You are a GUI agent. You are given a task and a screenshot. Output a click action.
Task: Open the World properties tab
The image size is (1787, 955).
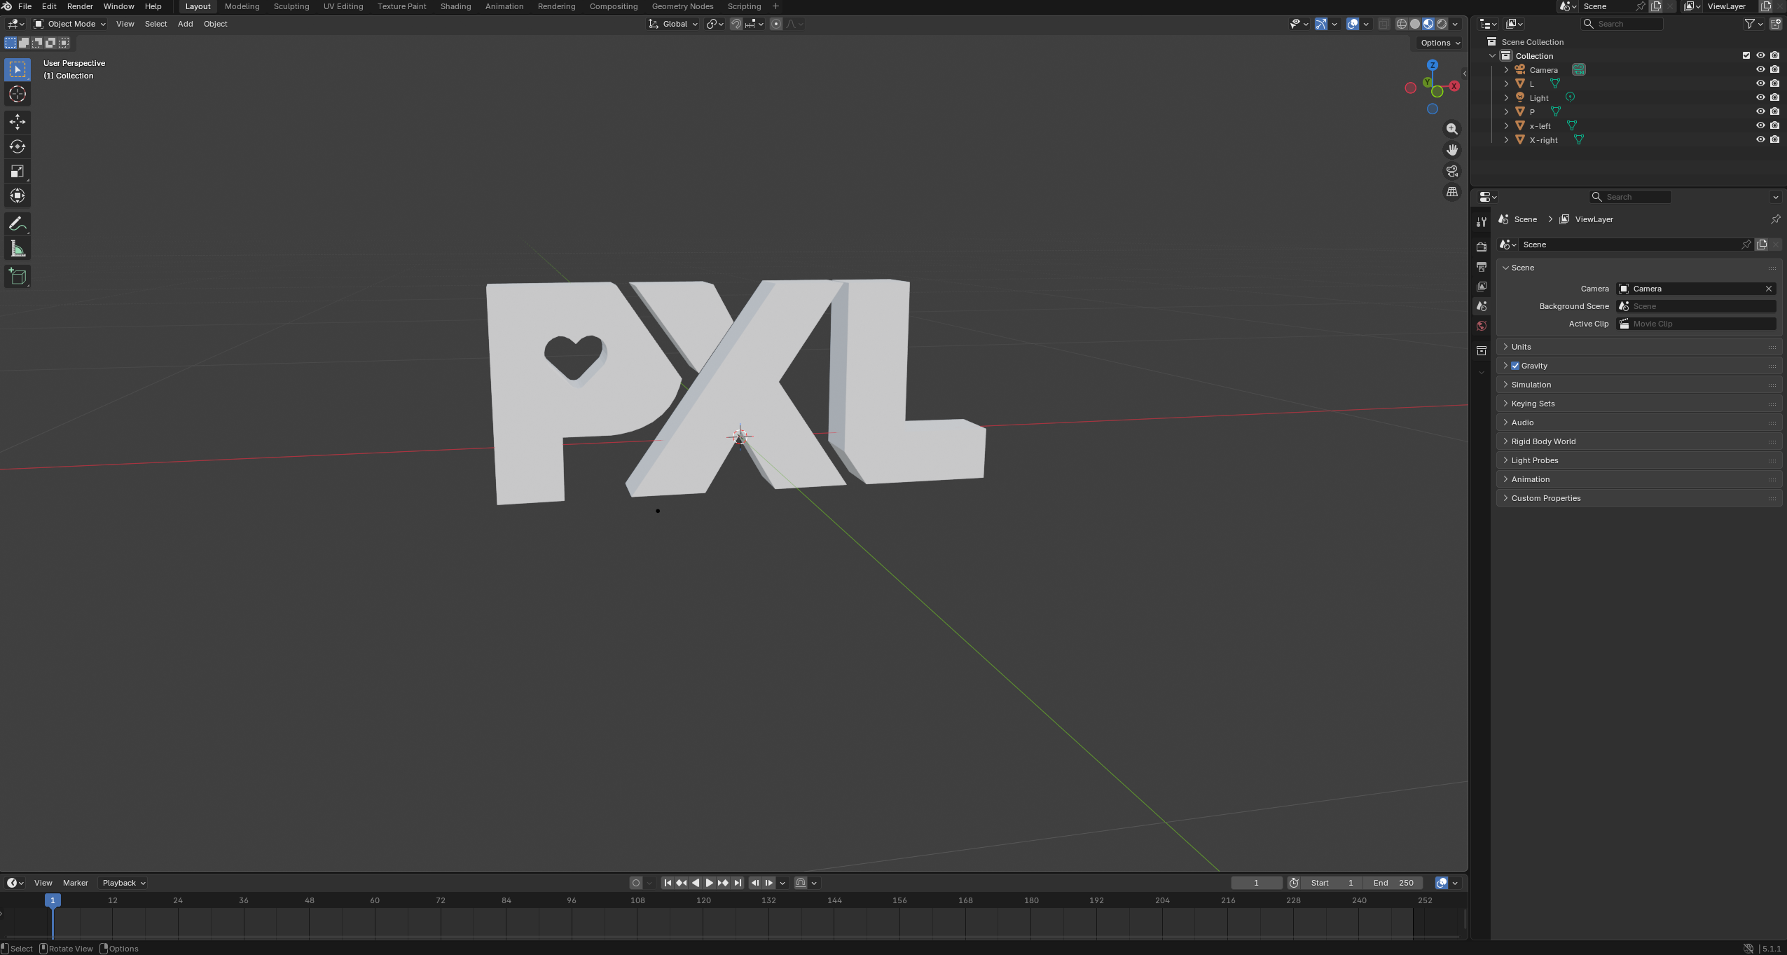(1481, 326)
